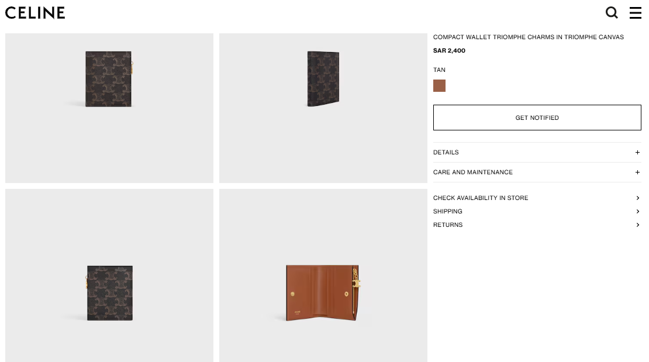Click chevron arrow next to Returns
This screenshot has width=649, height=362.
[x=638, y=225]
